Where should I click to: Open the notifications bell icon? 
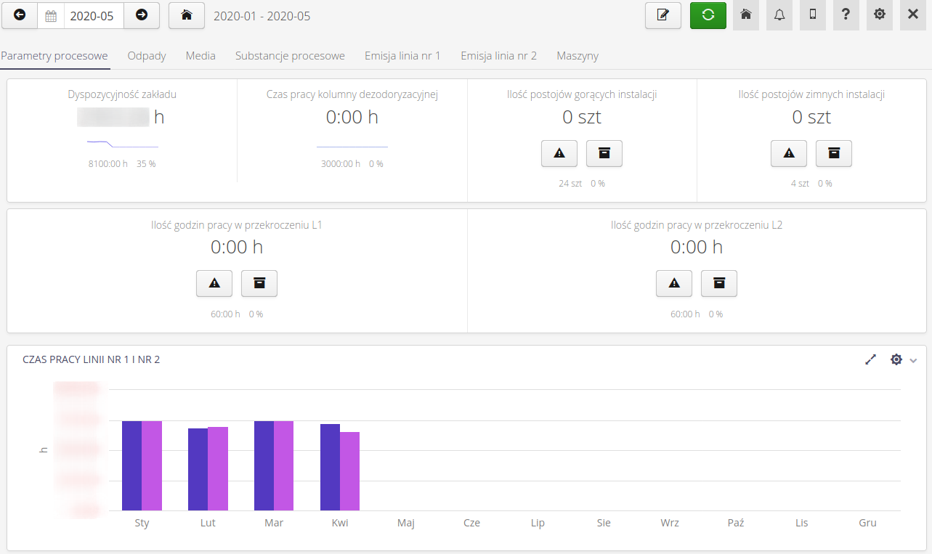click(x=779, y=15)
